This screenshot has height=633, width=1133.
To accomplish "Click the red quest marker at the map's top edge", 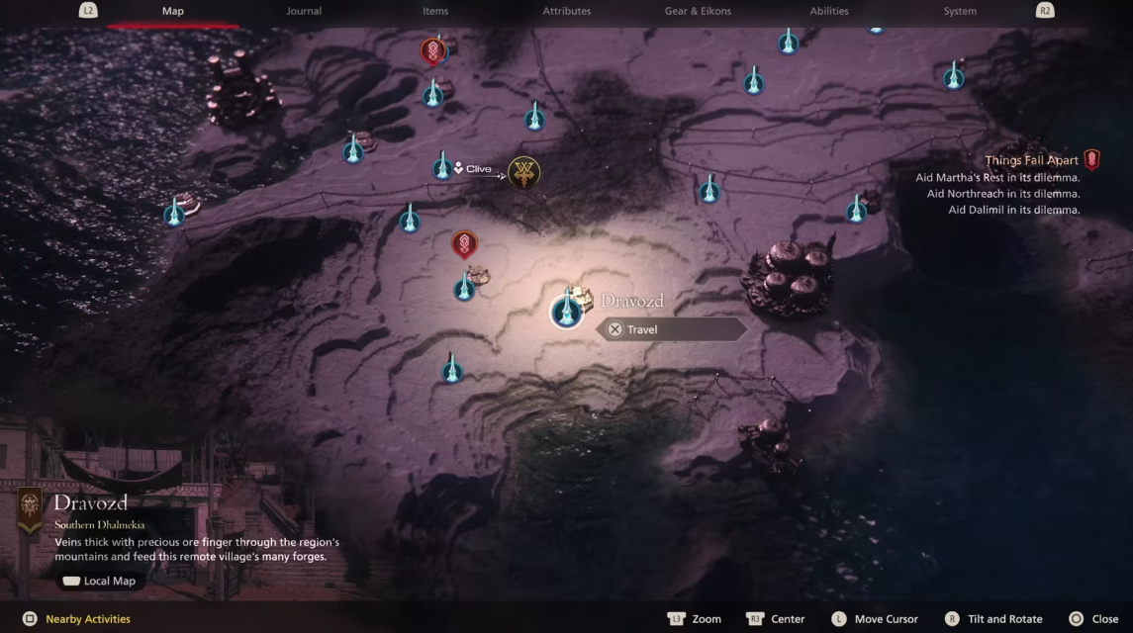I will (x=432, y=51).
